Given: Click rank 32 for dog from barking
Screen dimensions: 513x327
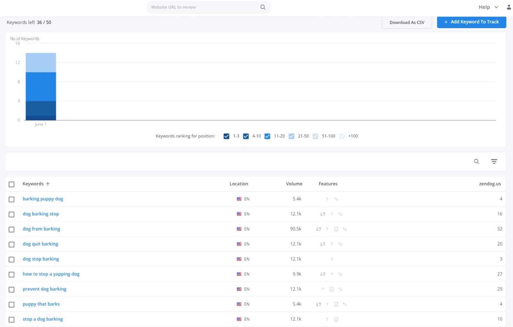Looking at the screenshot, I should click(500, 229).
